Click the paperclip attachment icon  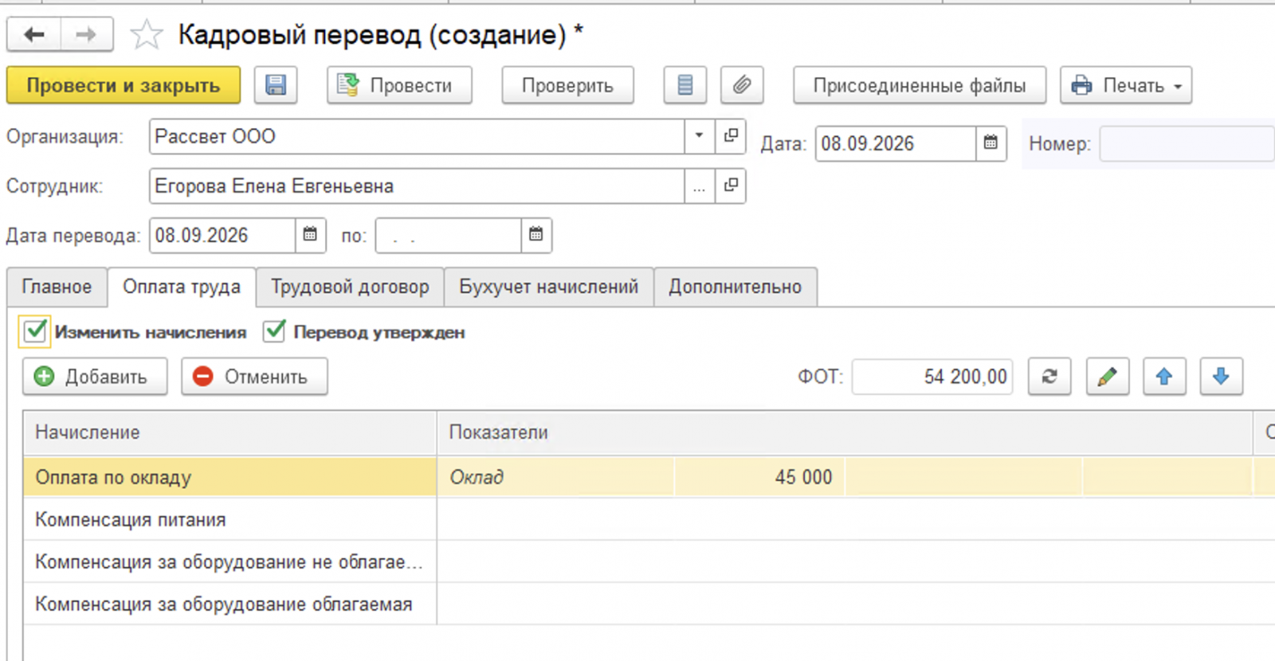[742, 85]
